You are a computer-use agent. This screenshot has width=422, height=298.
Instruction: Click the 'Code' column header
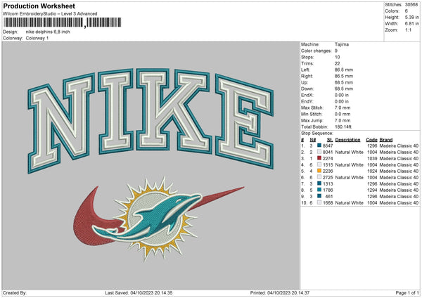371,140
